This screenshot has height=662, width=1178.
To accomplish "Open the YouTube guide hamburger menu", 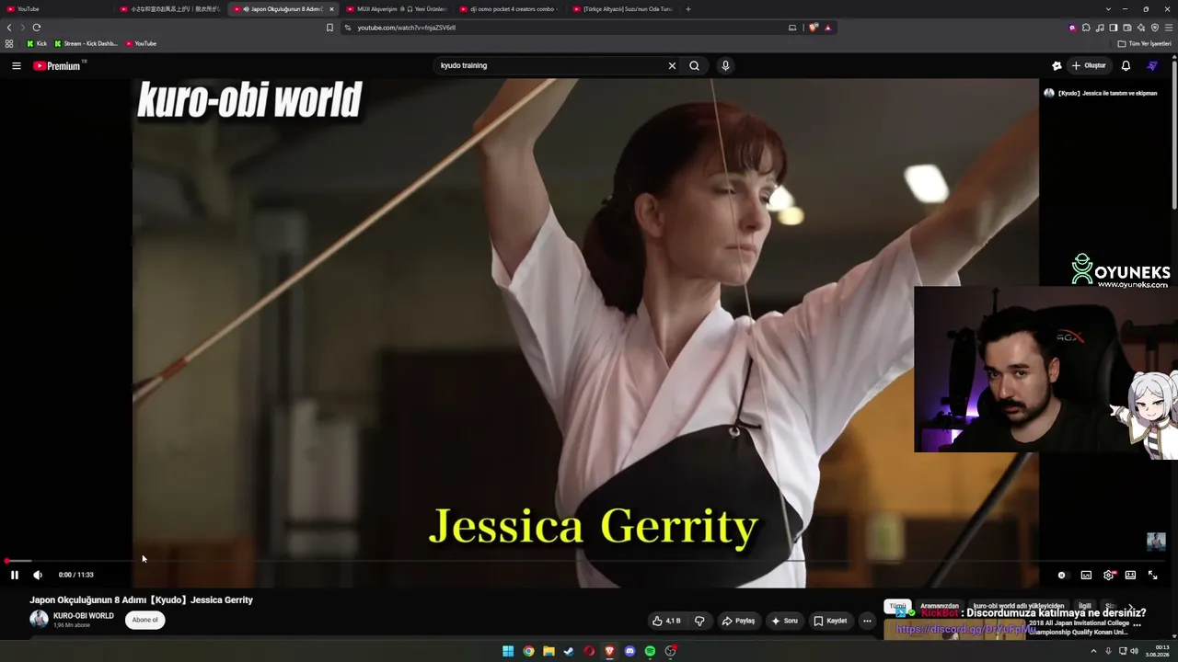I will click(16, 65).
